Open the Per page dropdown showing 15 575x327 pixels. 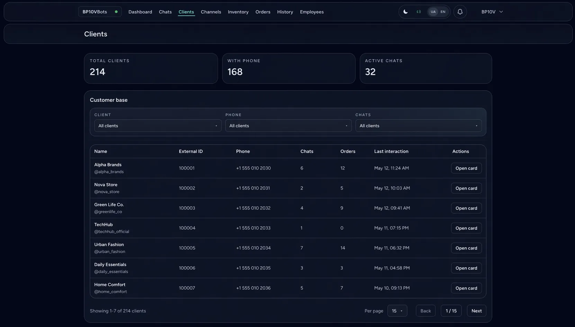click(397, 311)
